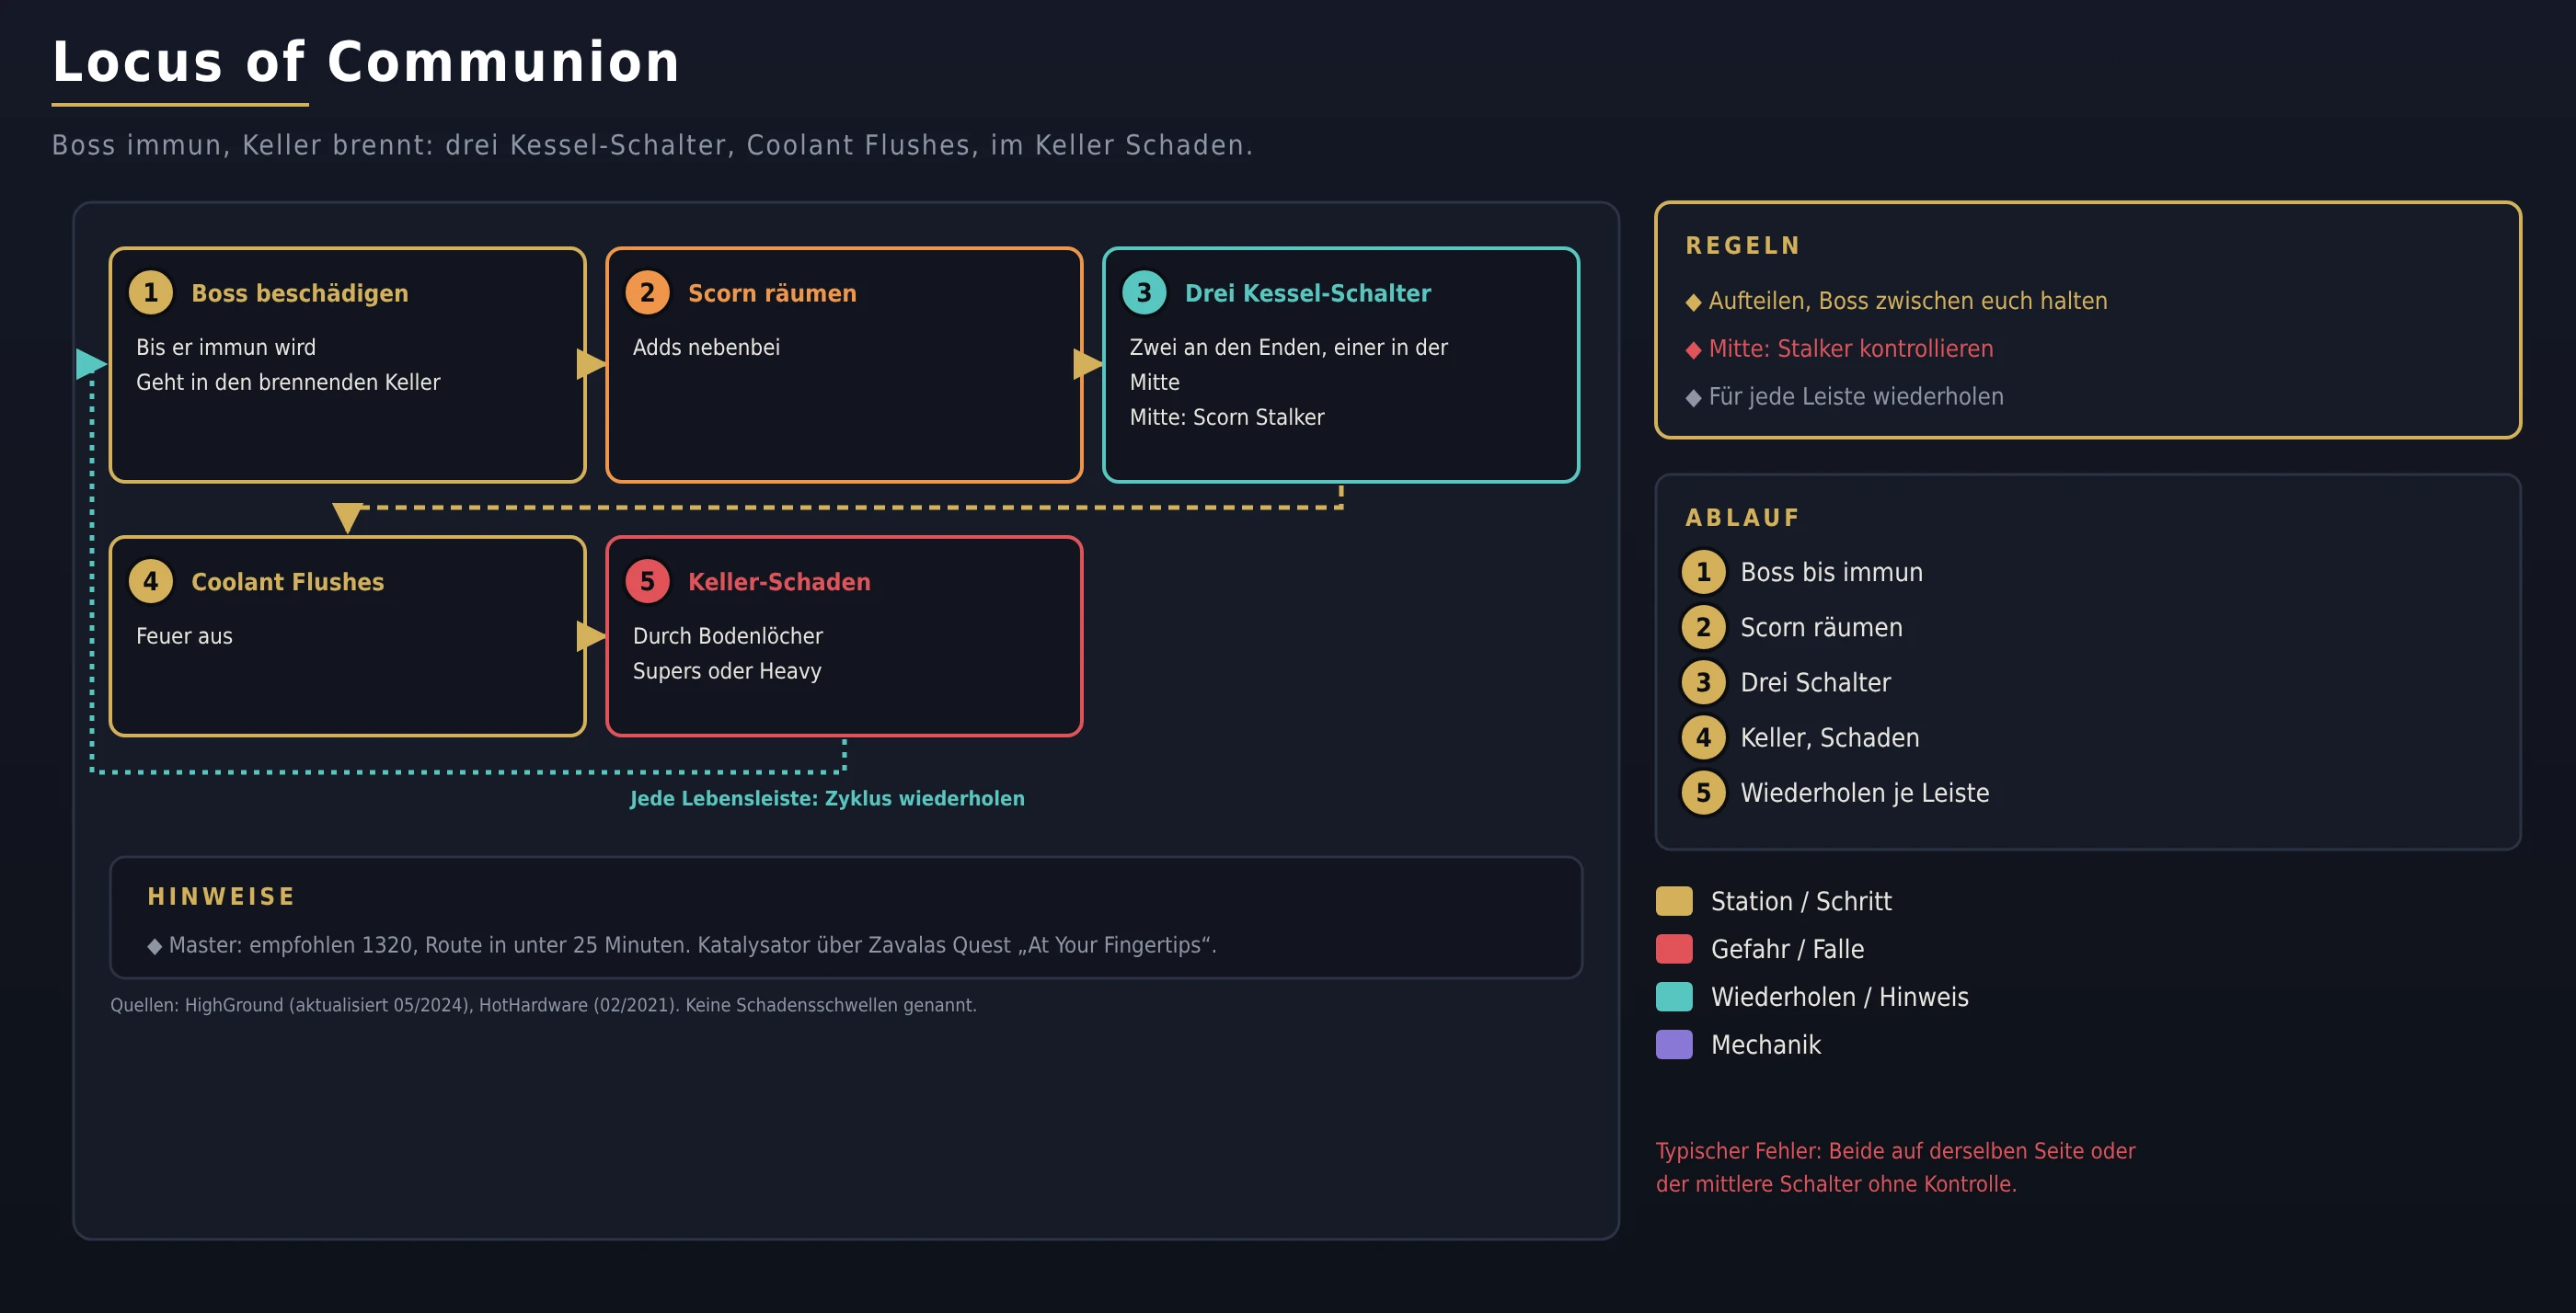
Task: Click Ablauf badge 1 beside Boss bis immun
Action: [x=1703, y=573]
